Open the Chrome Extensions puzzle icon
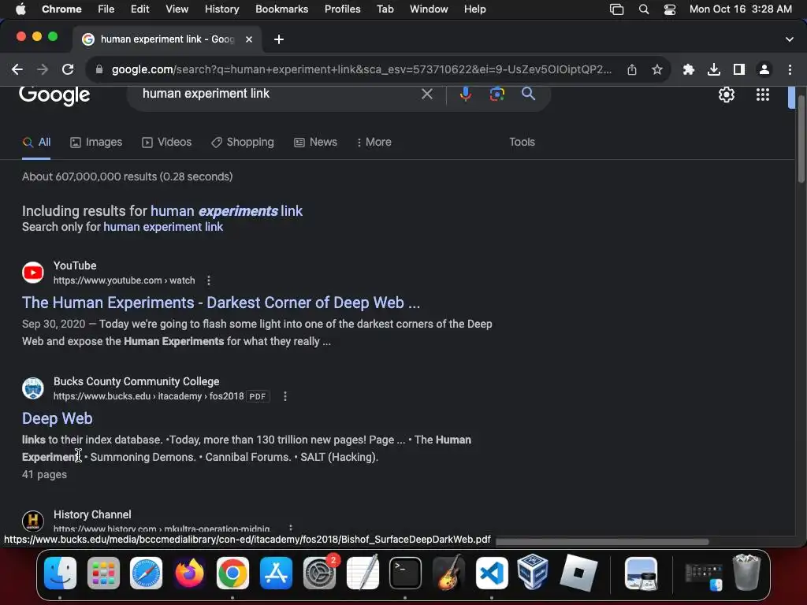The width and height of the screenshot is (807, 605). click(x=689, y=69)
